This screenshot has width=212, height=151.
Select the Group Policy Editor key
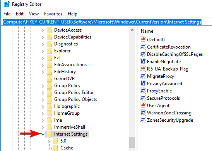[74, 92]
